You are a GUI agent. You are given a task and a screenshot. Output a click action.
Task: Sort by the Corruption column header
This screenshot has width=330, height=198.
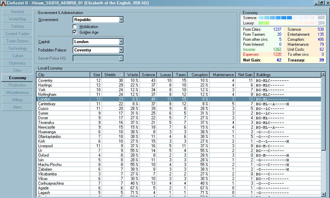point(199,75)
